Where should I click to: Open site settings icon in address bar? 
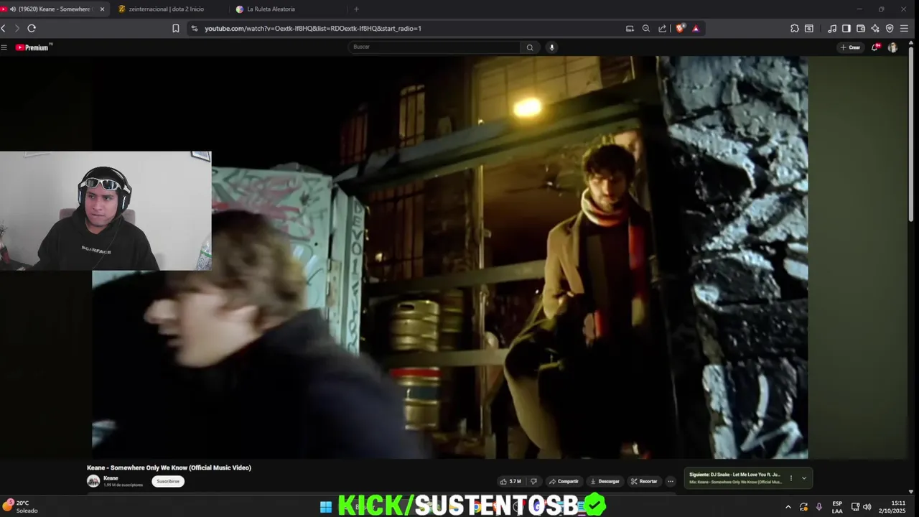coord(194,29)
